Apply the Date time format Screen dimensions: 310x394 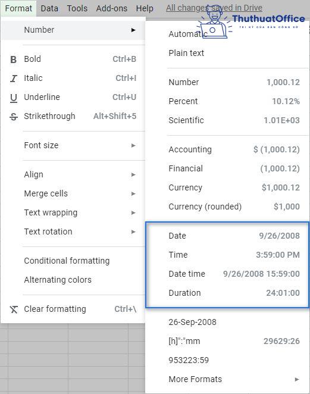(227, 274)
